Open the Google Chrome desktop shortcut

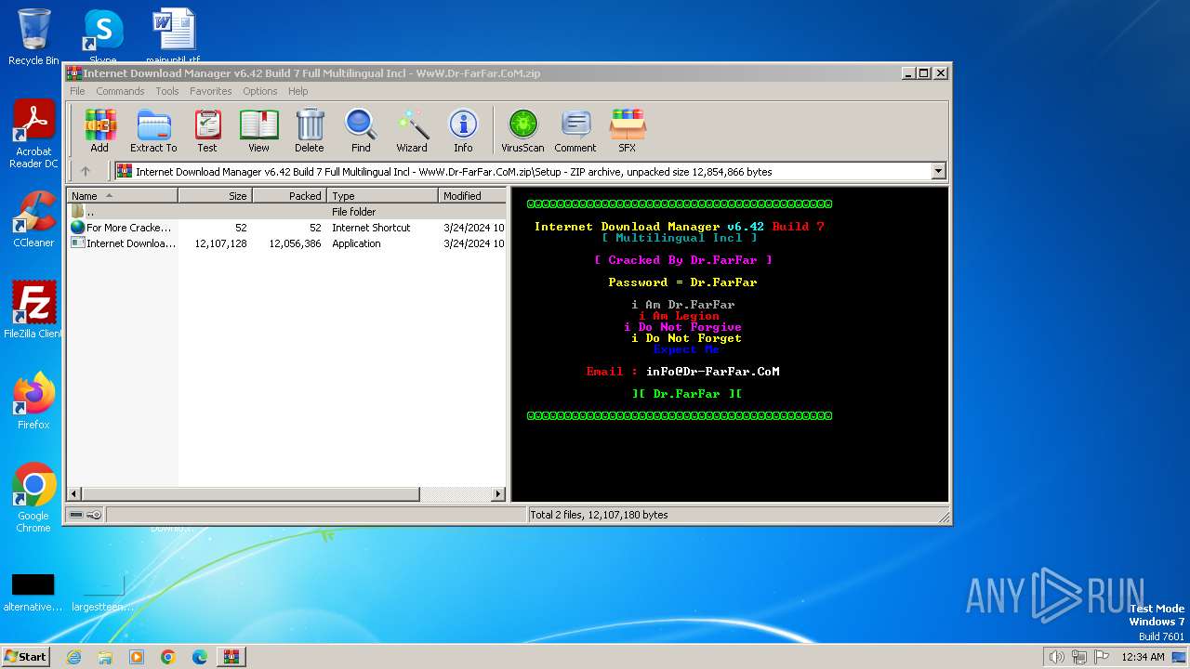[33, 497]
